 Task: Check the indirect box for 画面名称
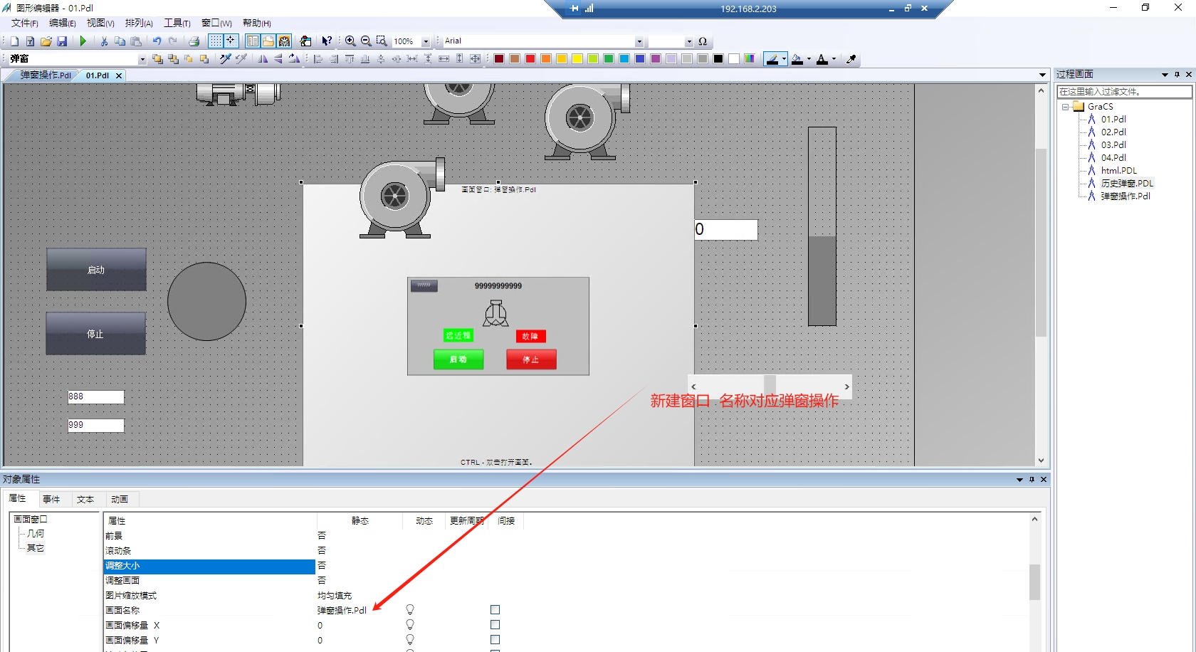tap(495, 610)
